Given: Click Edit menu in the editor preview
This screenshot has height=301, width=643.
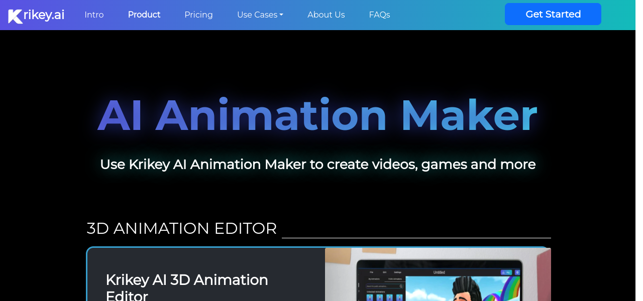Looking at the screenshot, I should click(384, 272).
